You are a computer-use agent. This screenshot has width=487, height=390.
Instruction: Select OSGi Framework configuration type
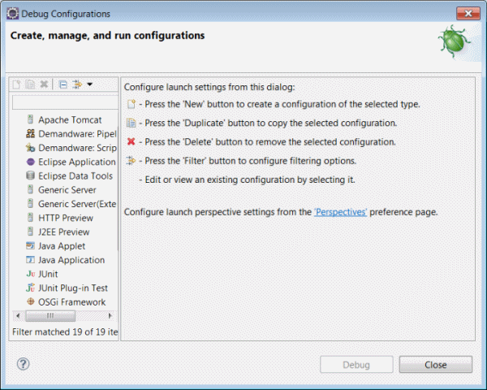click(x=71, y=301)
